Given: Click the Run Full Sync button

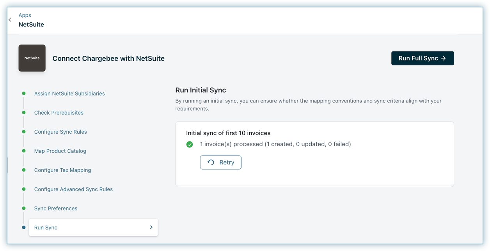Looking at the screenshot, I should click(422, 58).
